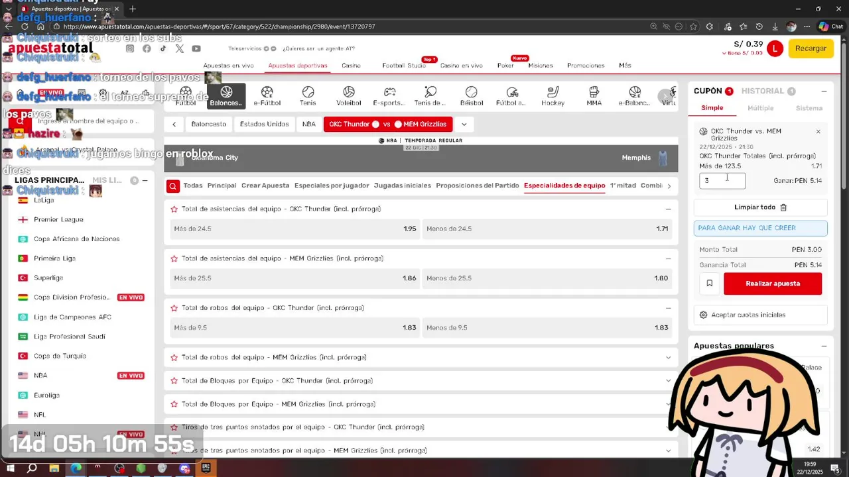Go back using the breadcrumb arrow
Viewport: 849px width, 477px height.
click(174, 124)
